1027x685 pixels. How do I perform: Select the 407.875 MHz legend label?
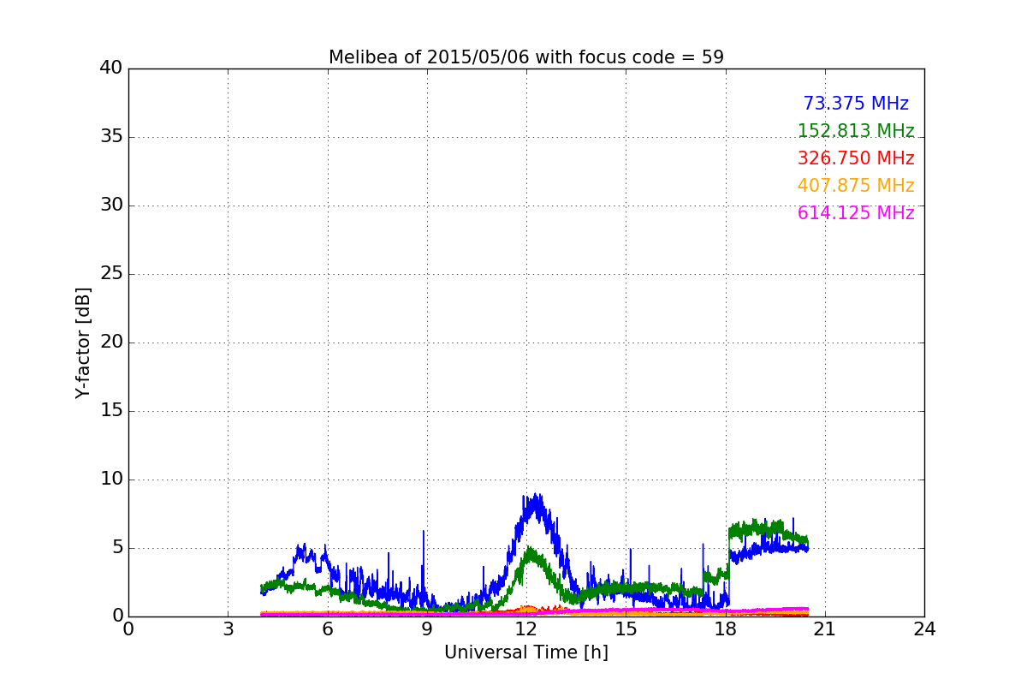[856, 186]
